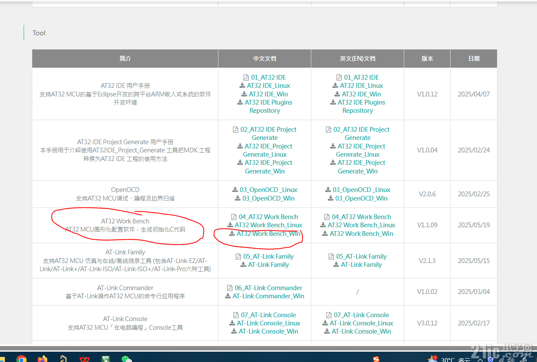Click date cell 2025/04/07
The height and width of the screenshot is (362, 537).
474,94
